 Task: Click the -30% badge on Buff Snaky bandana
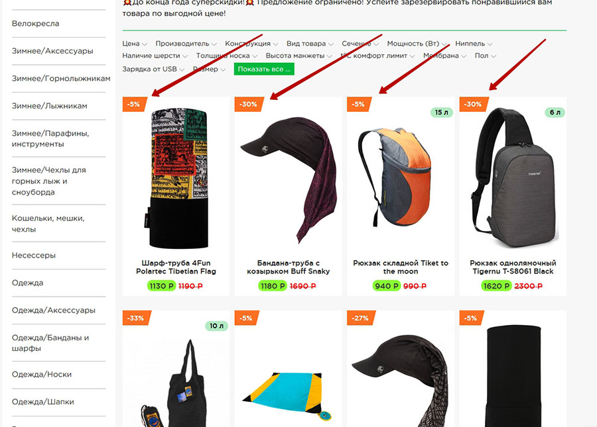click(x=249, y=104)
